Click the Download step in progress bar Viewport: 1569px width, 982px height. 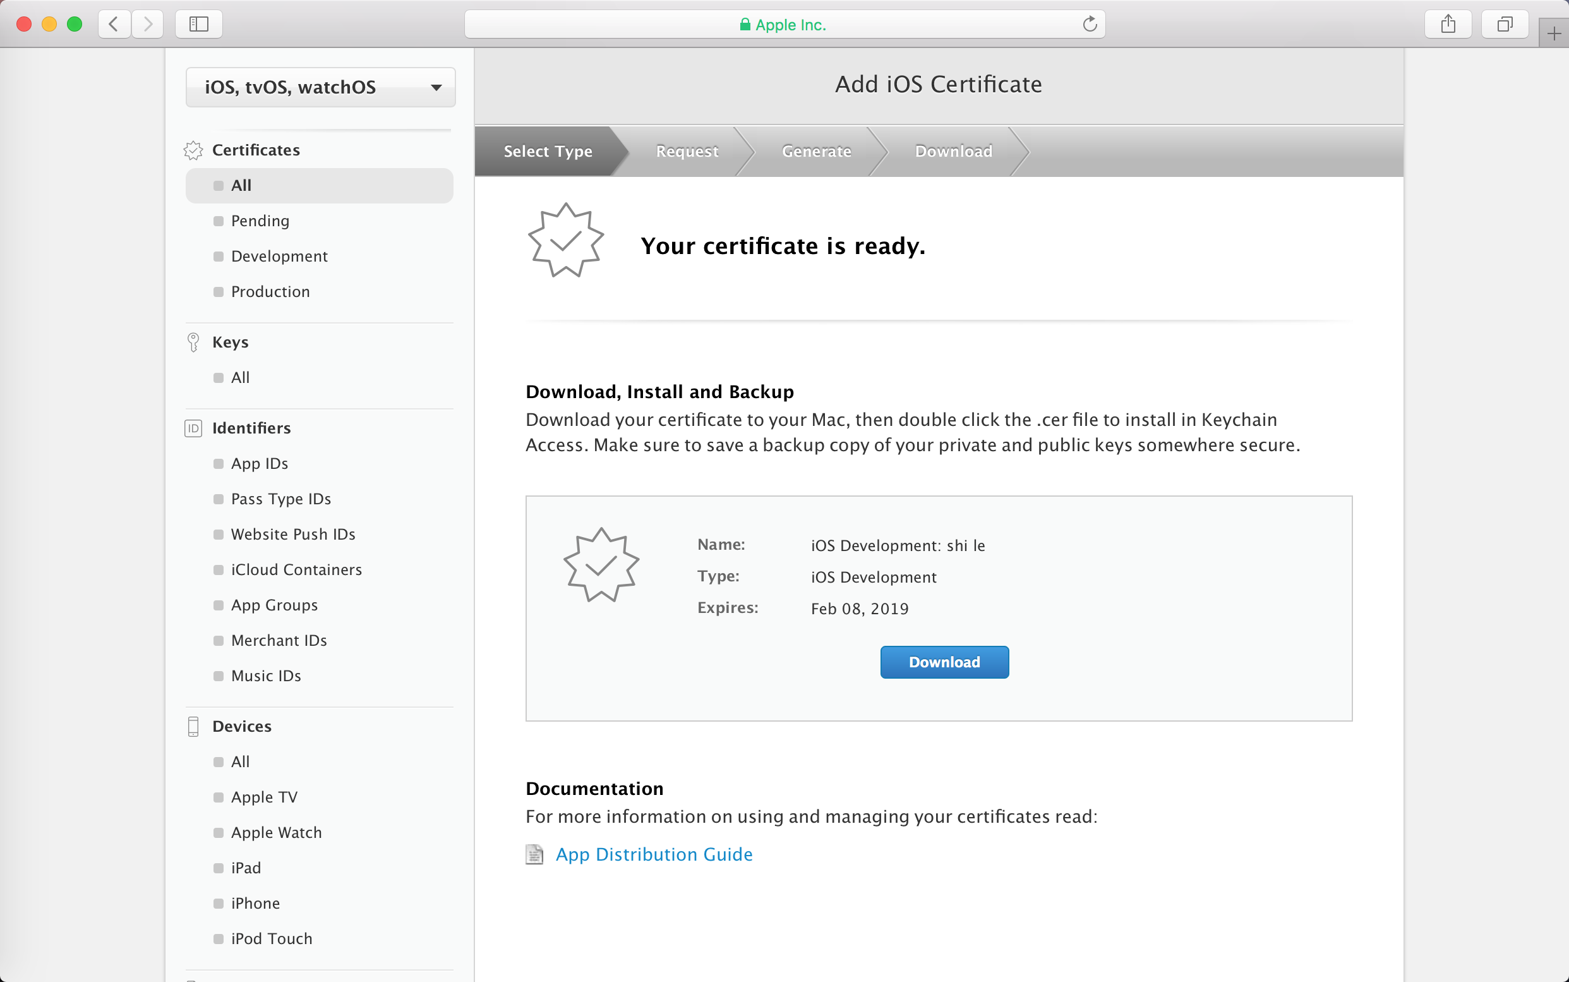[954, 151]
